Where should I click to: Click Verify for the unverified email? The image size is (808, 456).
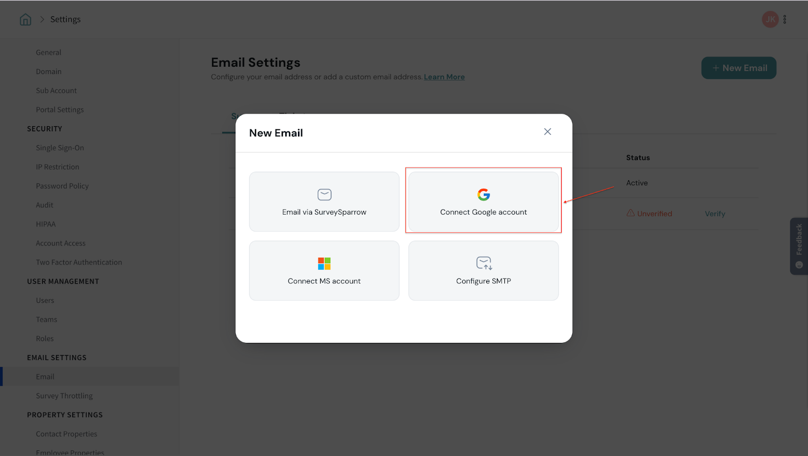tap(715, 214)
